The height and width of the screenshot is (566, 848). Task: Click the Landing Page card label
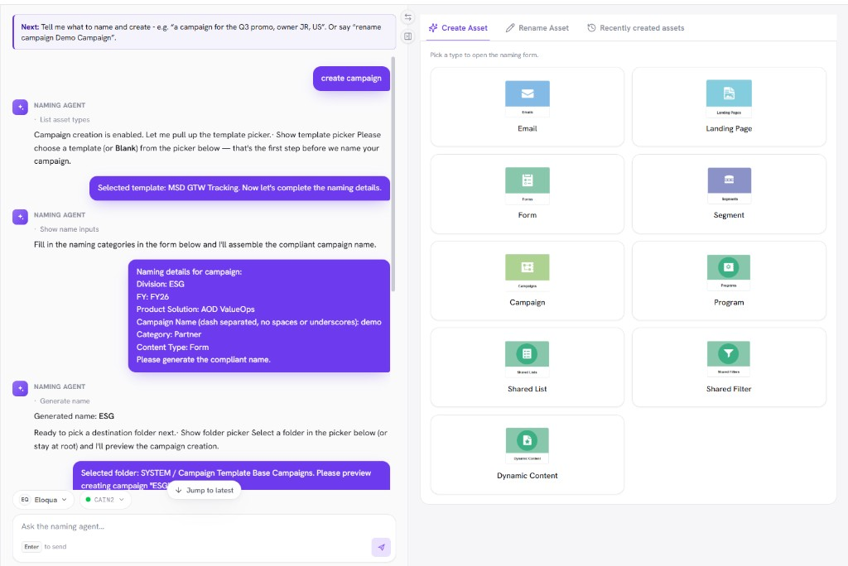click(x=729, y=128)
